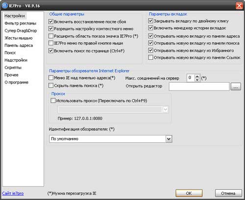Toggle Открывать новую вкладку из панели адреса

[x=150, y=36]
